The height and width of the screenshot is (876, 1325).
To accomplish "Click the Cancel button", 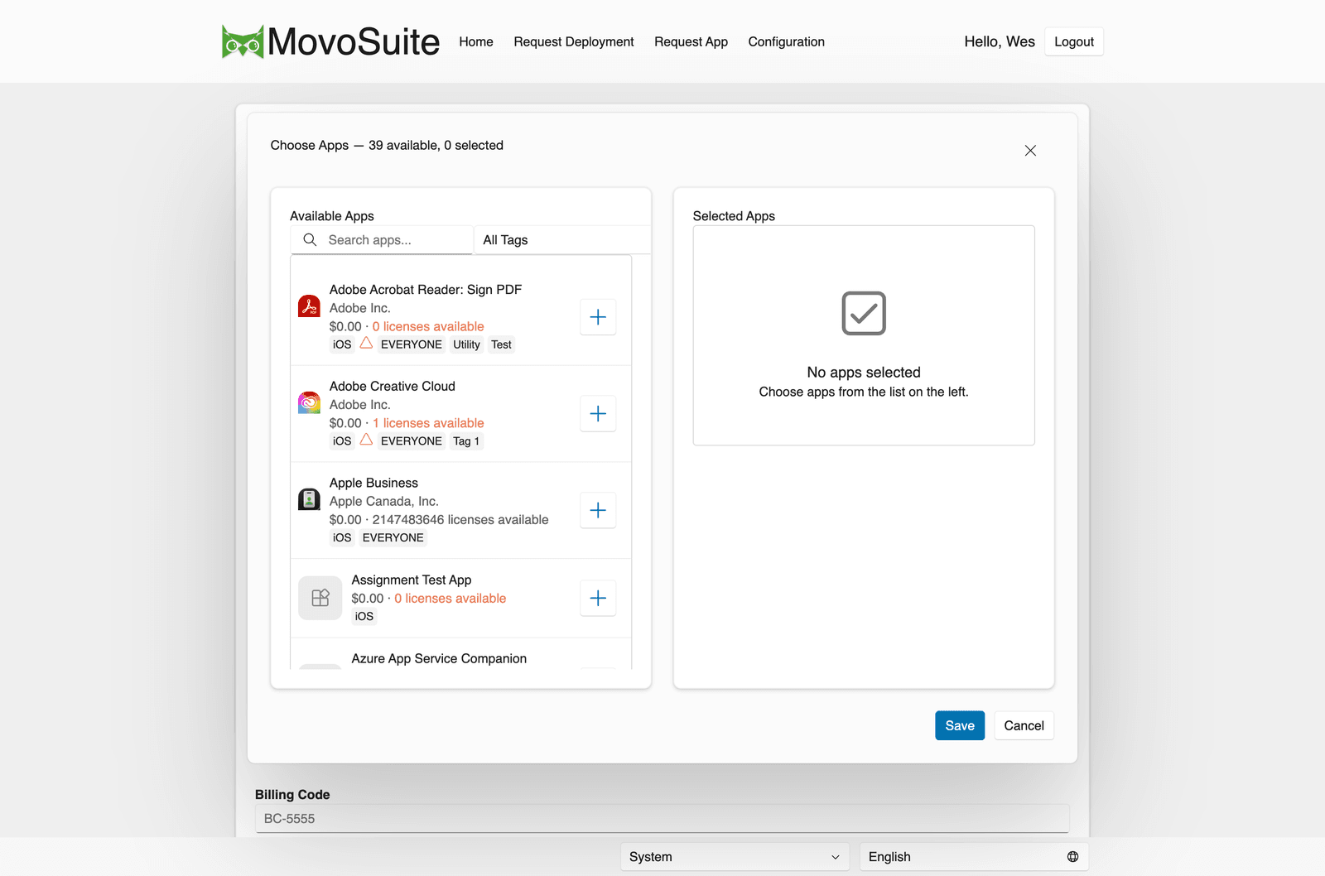I will pos(1024,725).
